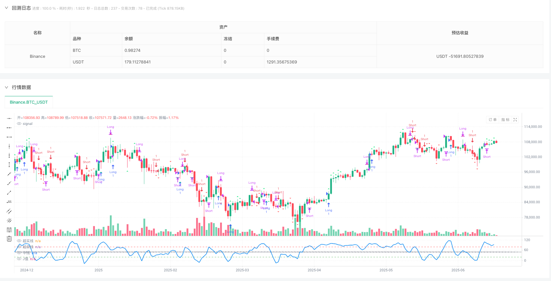This screenshot has width=551, height=281.
Task: Click the trash icon to delete drawings
Action: (x=9, y=239)
